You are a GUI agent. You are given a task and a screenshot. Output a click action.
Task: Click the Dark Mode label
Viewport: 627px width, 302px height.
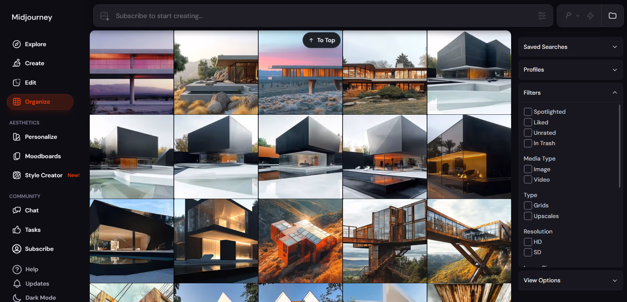coord(41,298)
